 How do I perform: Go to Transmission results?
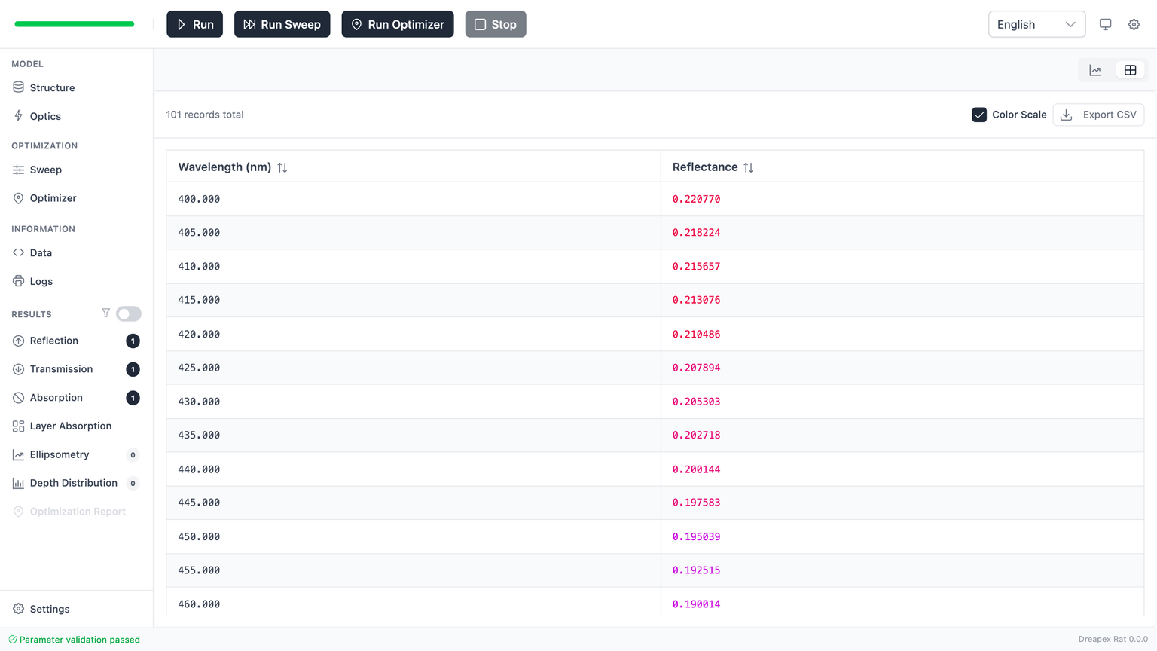pos(61,369)
